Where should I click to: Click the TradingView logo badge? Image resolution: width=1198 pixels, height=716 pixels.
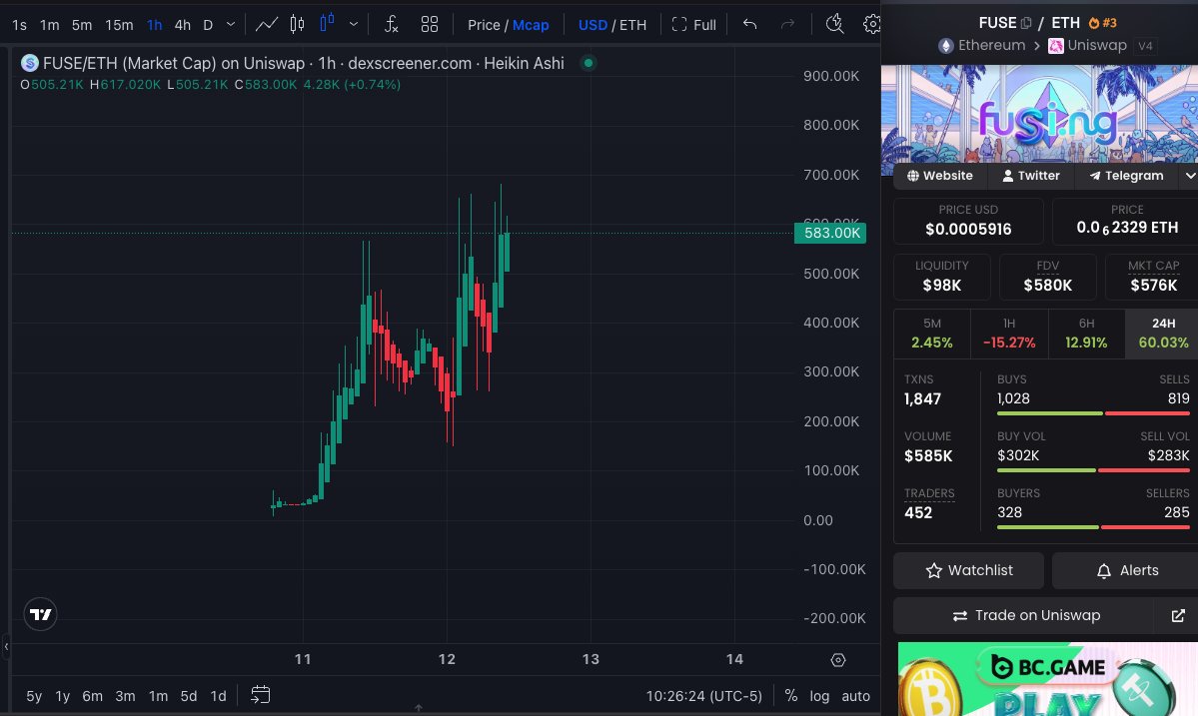(41, 614)
